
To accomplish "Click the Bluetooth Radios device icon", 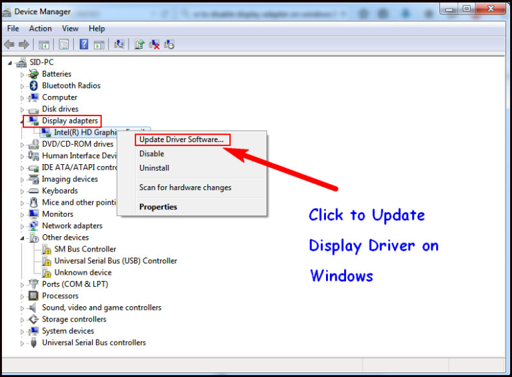I will coord(33,85).
